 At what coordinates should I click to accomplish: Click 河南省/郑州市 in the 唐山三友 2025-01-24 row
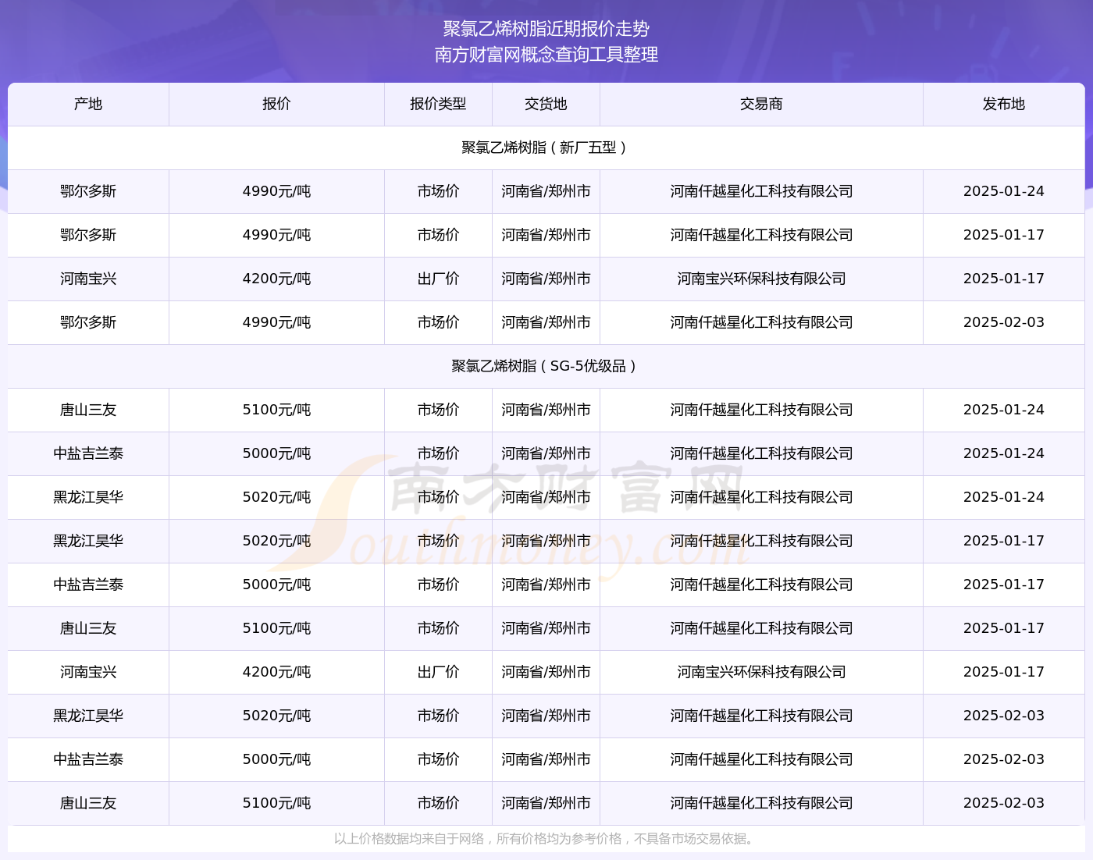click(546, 410)
